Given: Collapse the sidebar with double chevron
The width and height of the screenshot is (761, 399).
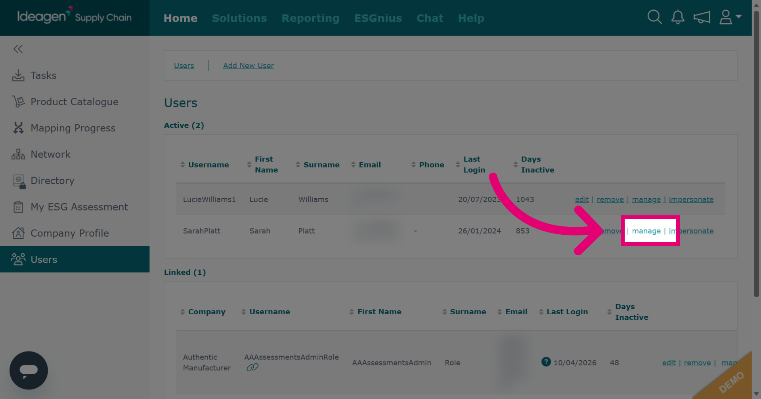Looking at the screenshot, I should [x=18, y=49].
